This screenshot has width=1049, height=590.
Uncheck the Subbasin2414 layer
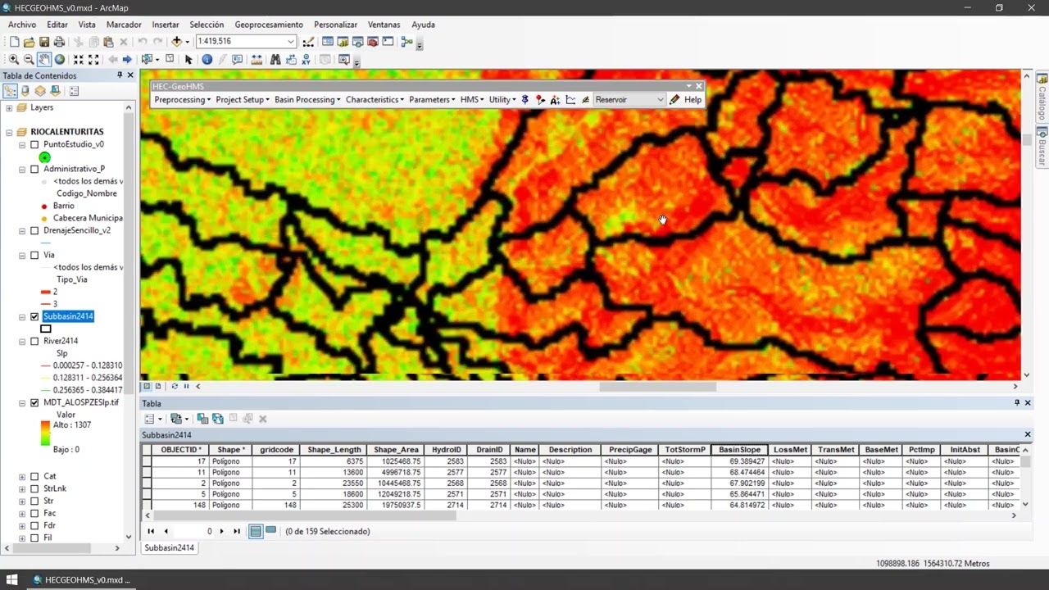[x=34, y=317]
